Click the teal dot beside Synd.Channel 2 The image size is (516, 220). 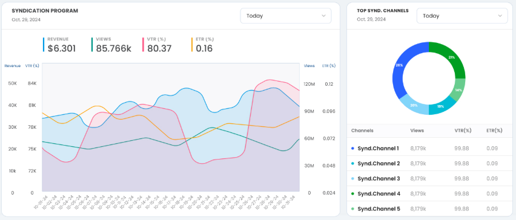coord(352,164)
